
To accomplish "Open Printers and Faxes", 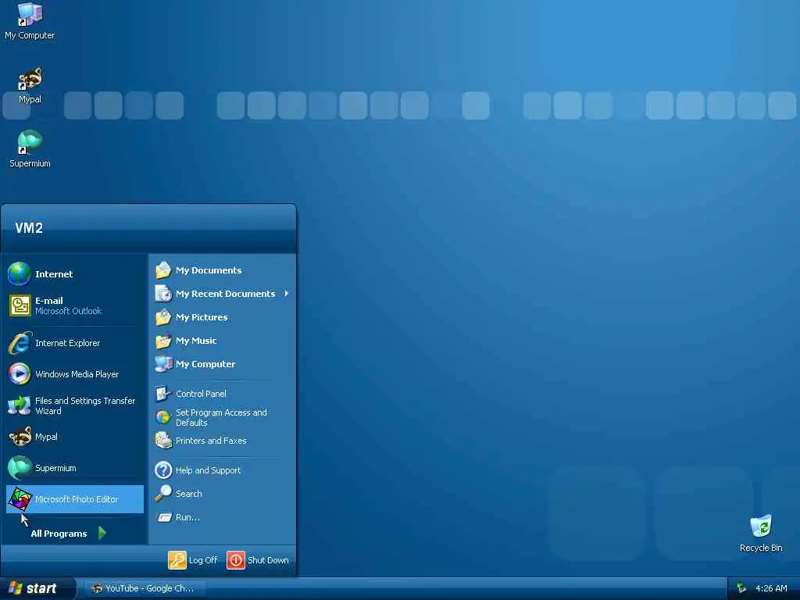I will (223, 441).
